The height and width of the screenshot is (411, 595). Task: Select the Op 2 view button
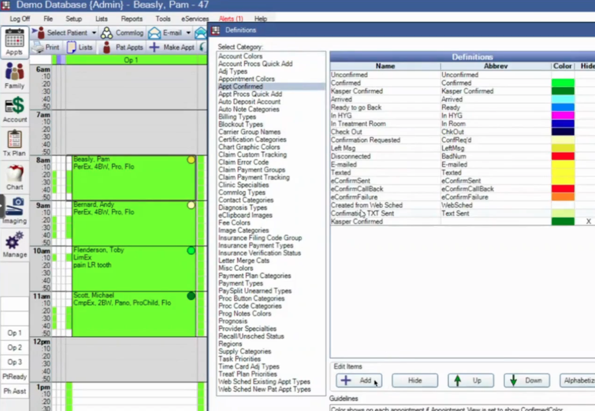point(14,348)
